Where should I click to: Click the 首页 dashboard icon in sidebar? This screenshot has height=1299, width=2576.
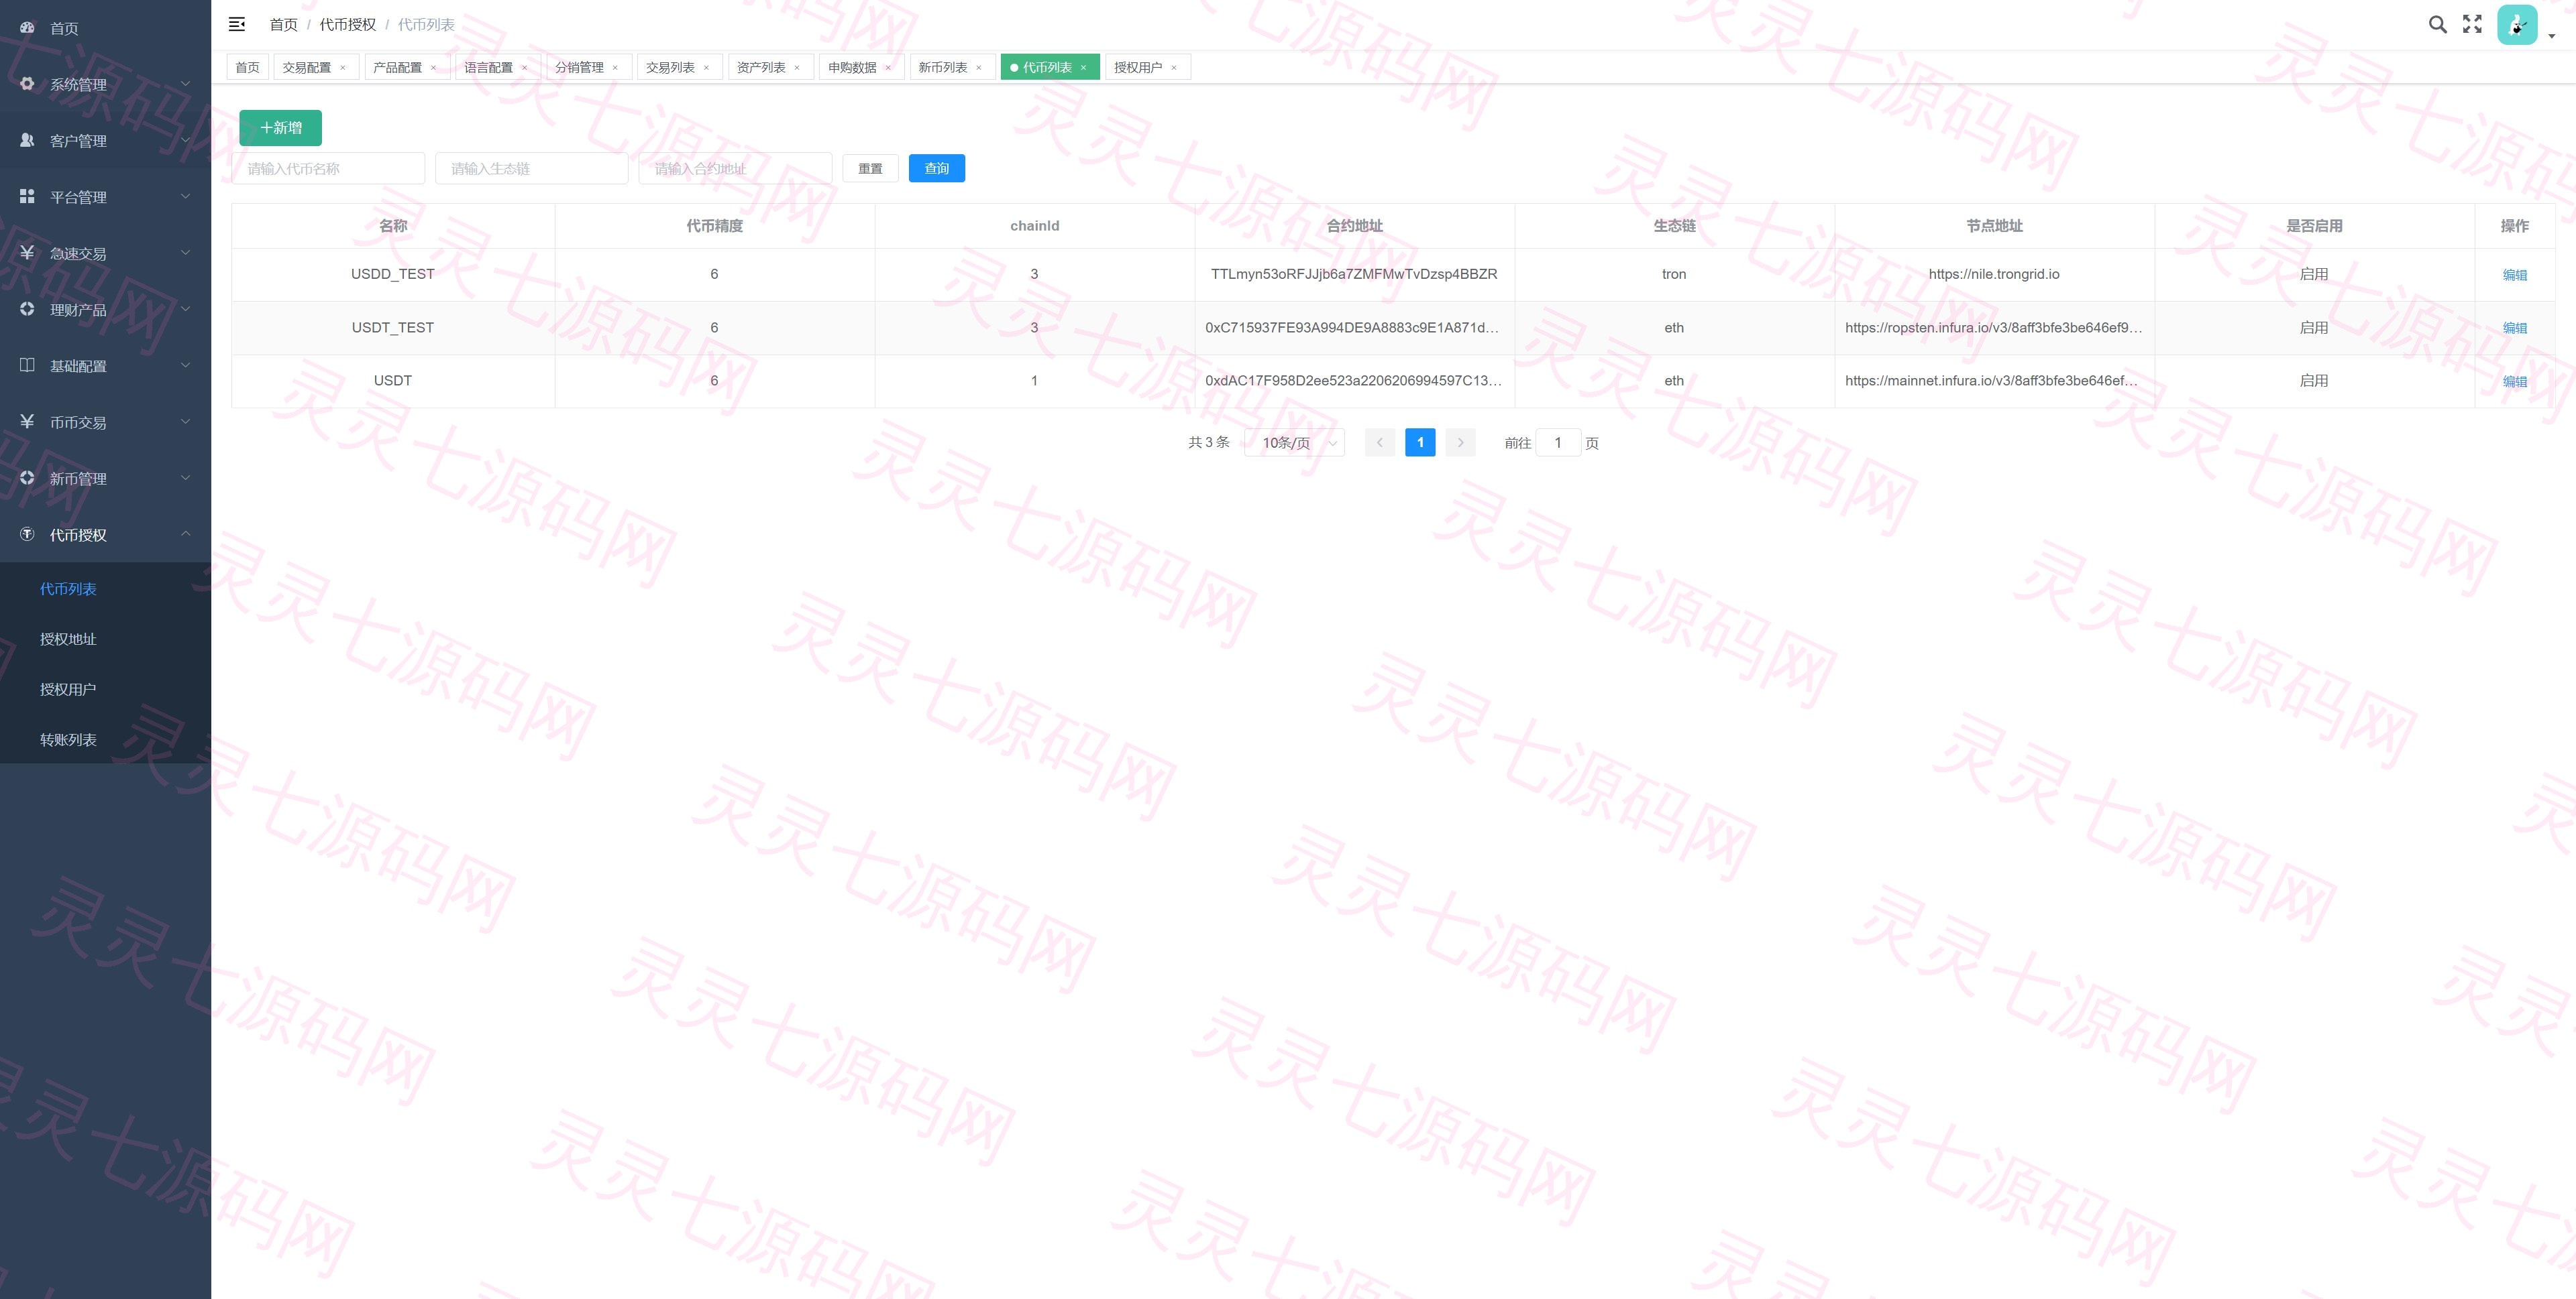point(27,28)
